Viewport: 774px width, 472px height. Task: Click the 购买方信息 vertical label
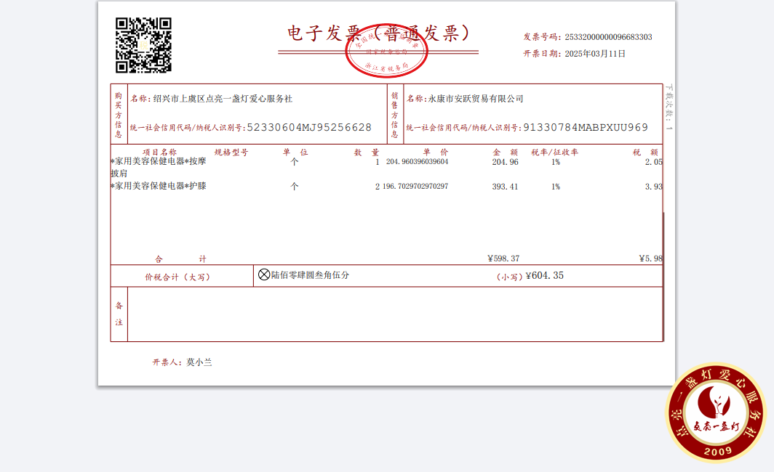tap(119, 114)
